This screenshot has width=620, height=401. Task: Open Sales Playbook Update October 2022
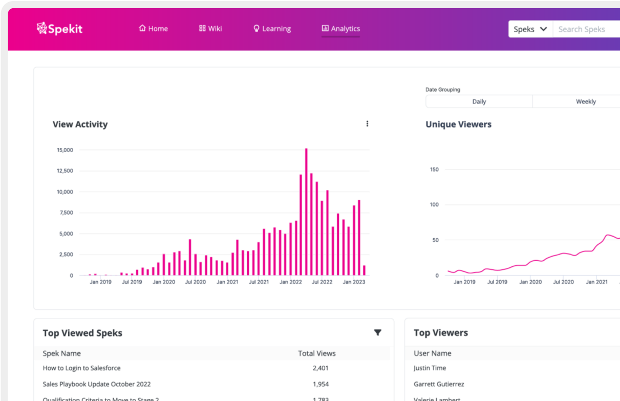click(x=97, y=384)
